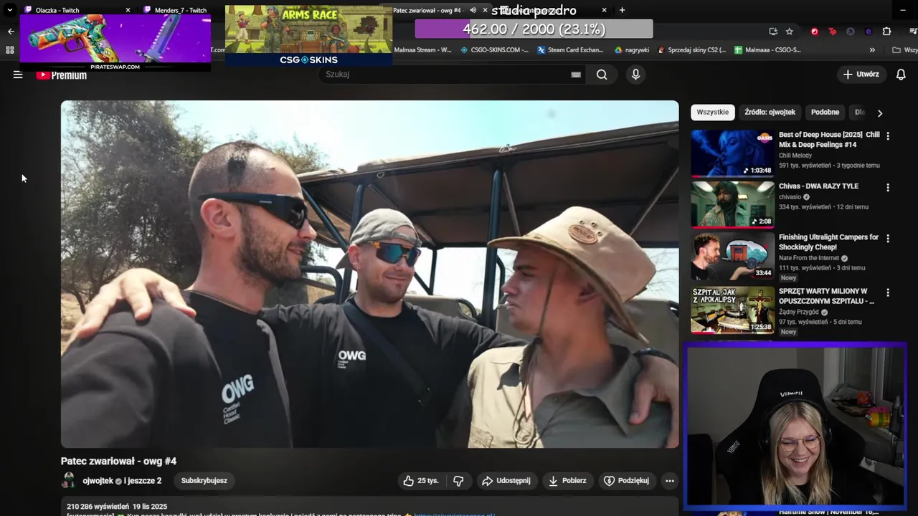Open options menu for Best of Deep House

[x=888, y=136]
